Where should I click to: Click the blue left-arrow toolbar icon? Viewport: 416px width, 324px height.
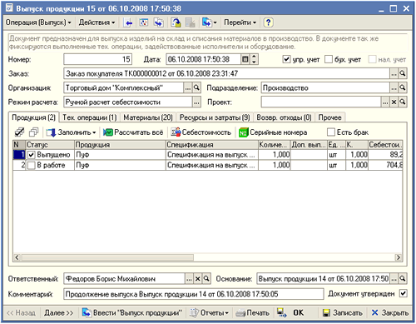(128, 22)
